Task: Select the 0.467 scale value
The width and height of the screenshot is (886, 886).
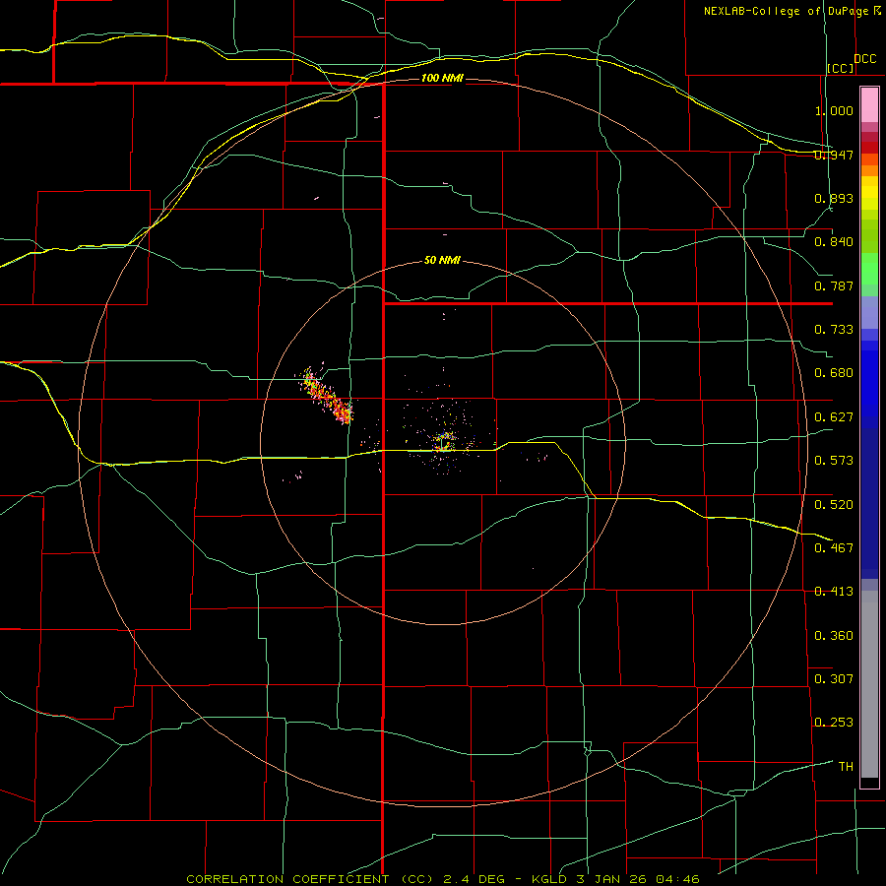Action: coord(834,547)
